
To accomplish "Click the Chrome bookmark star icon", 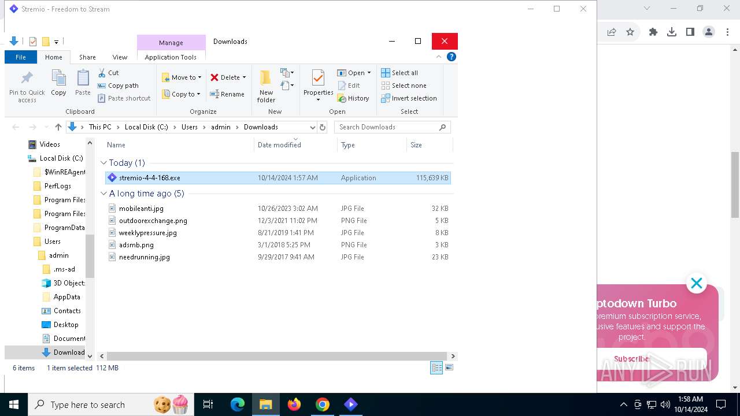I will tap(630, 32).
